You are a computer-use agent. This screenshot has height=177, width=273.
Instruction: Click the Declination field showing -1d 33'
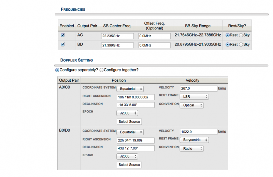(135, 105)
